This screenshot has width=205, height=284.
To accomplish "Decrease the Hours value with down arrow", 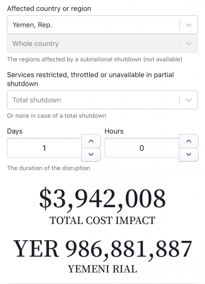I will coord(189,154).
